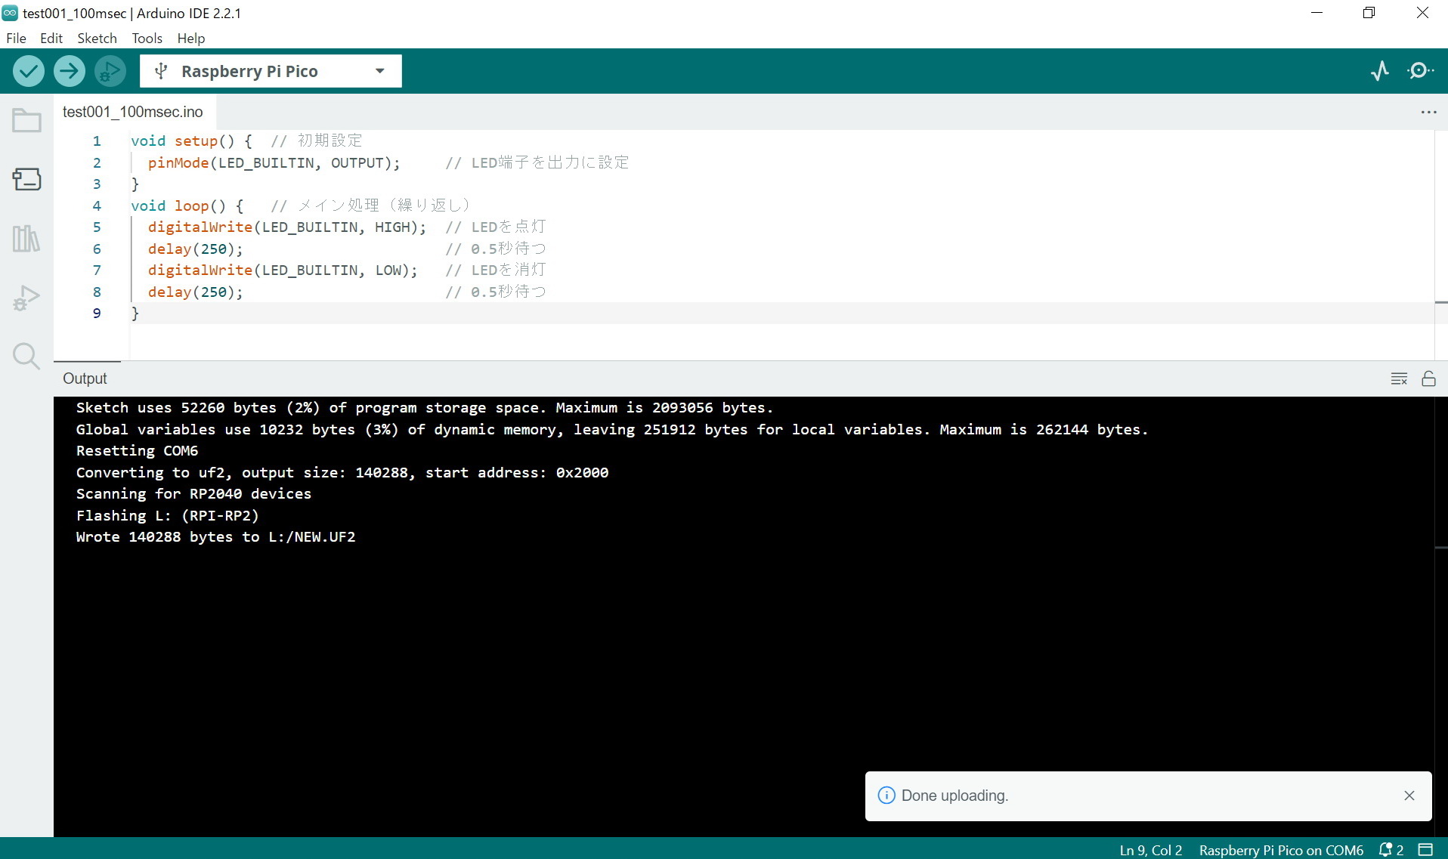Click 'Converting to uf2' output line
The image size is (1448, 859).
click(342, 473)
